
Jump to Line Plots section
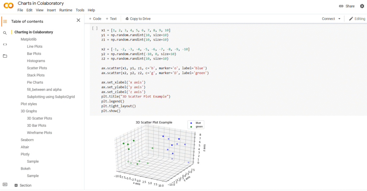tap(35, 46)
